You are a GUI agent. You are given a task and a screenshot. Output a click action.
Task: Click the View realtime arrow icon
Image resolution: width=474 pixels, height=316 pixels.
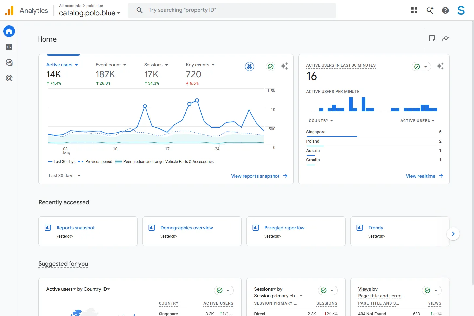tap(441, 176)
